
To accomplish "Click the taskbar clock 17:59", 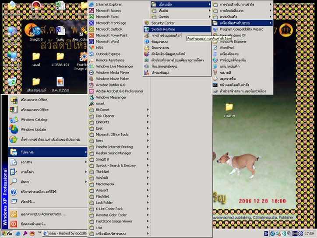I will pyautogui.click(x=309, y=234).
